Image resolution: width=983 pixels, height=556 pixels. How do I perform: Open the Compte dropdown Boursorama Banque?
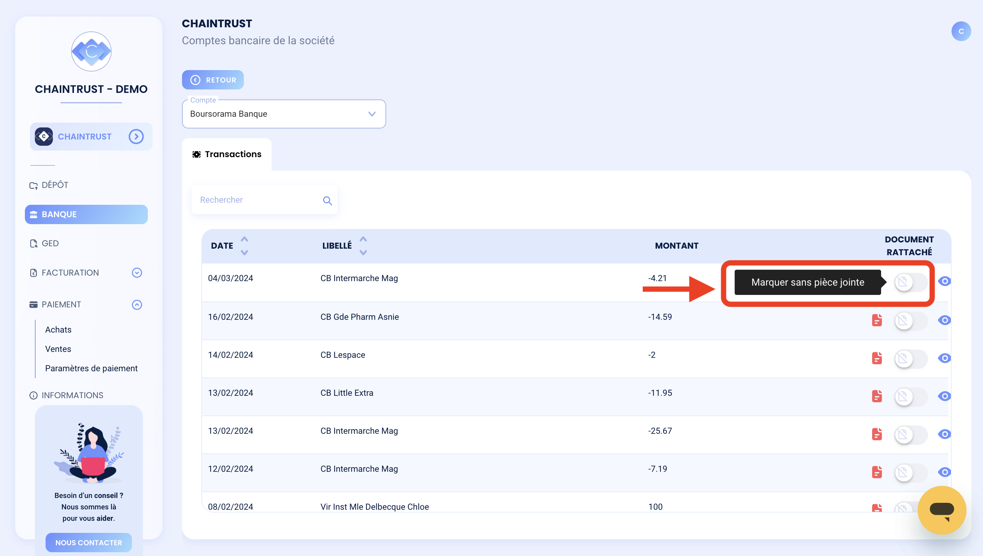tap(284, 114)
